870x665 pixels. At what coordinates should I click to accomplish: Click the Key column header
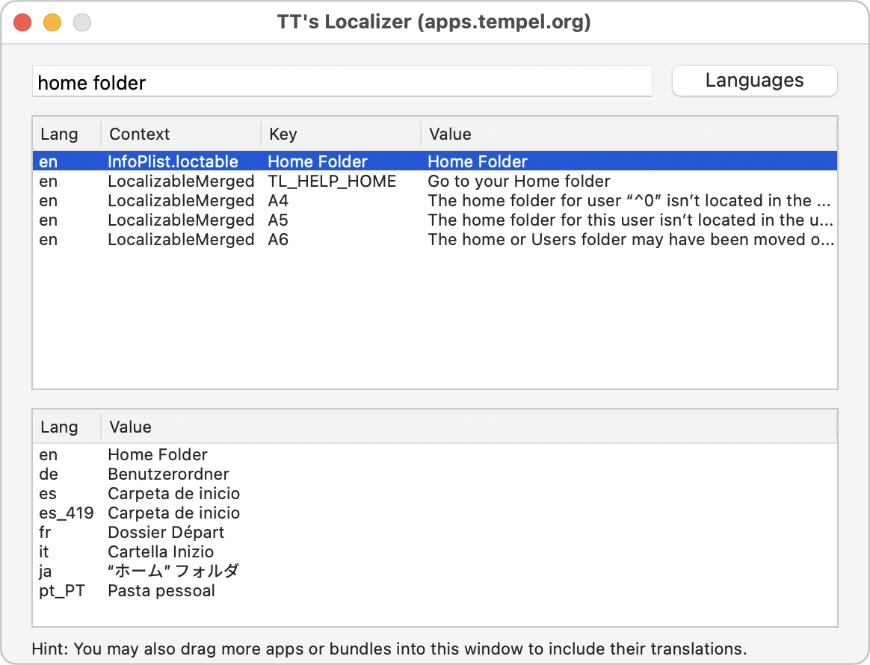click(x=339, y=134)
